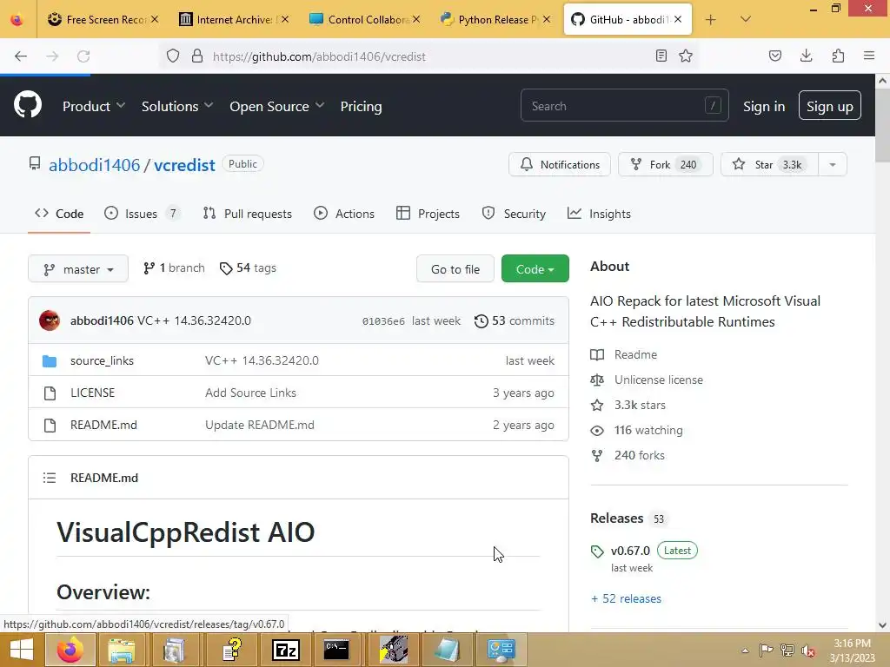890x667 pixels.
Task: Switch to the Insights tab
Action: (x=599, y=214)
